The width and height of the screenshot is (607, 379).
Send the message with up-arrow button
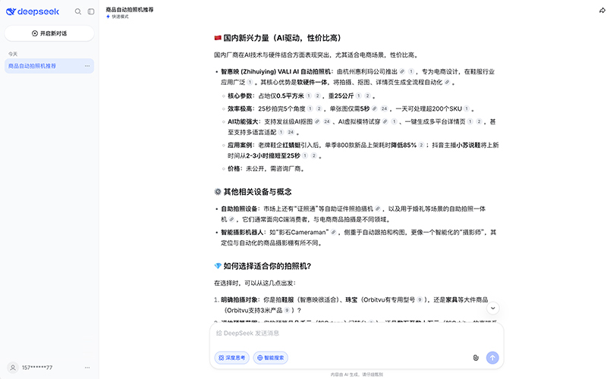(x=492, y=358)
